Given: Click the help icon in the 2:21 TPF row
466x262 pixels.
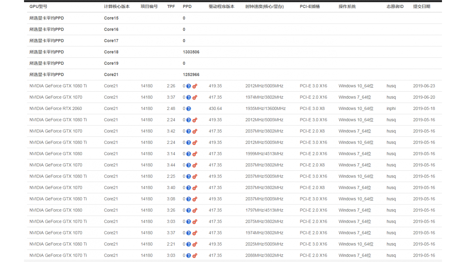Looking at the screenshot, I should click(189, 244).
